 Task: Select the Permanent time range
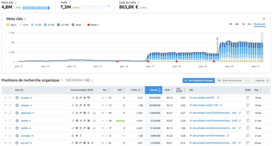tap(259, 24)
